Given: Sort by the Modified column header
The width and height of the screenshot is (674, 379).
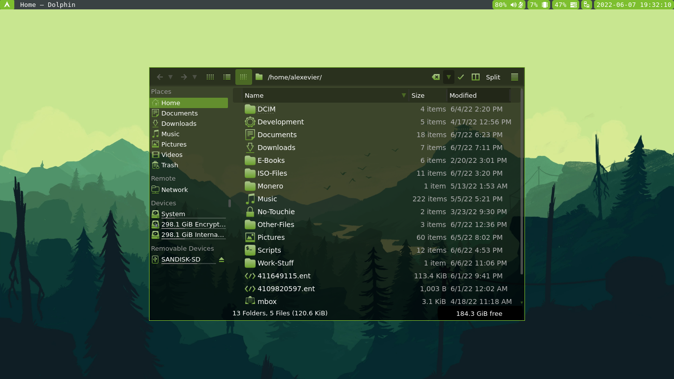Looking at the screenshot, I should [479, 95].
